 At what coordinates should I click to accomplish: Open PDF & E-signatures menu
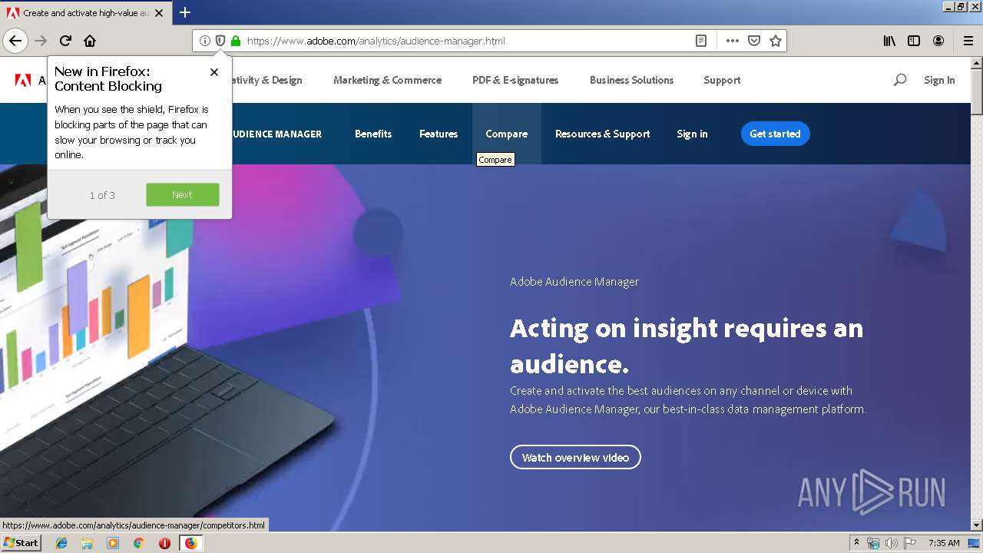tap(515, 80)
